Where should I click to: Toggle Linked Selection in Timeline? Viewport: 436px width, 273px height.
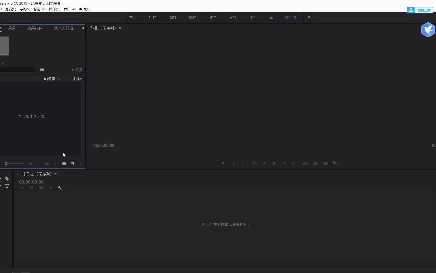[x=41, y=188]
